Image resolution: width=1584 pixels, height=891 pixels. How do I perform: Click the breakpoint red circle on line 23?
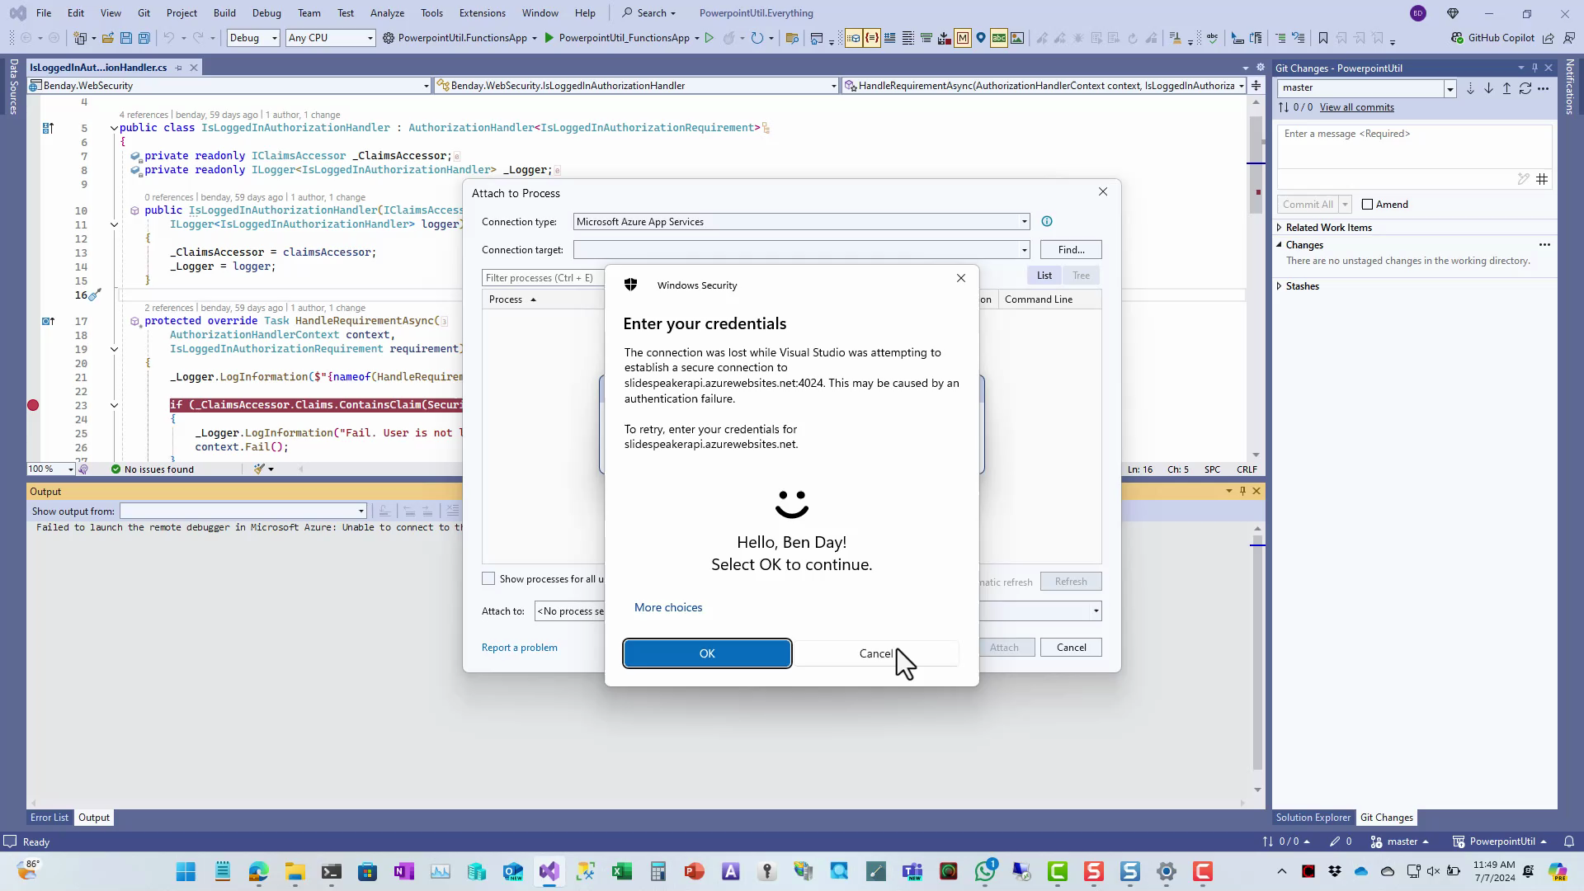coord(33,405)
